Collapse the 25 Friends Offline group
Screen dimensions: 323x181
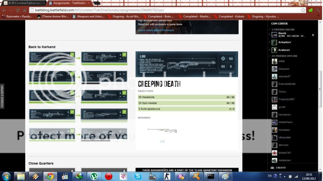269,56
